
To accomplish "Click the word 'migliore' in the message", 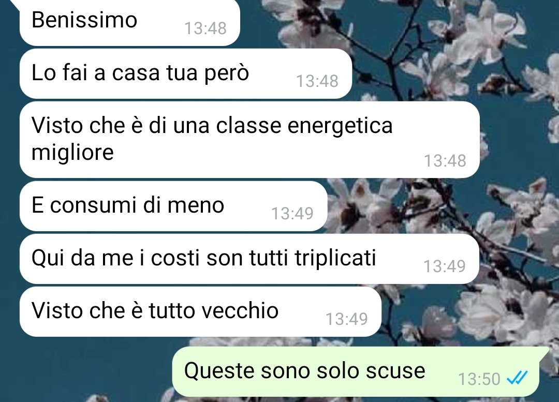I will pyautogui.click(x=73, y=153).
